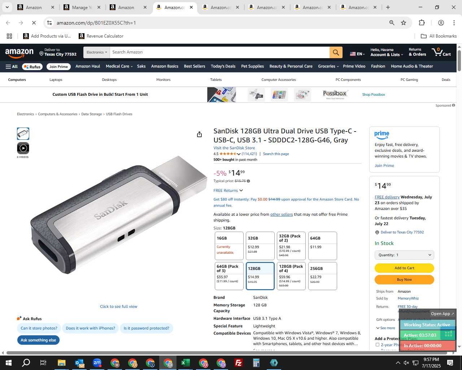
Task: Select the 64GB Pack of 3 option
Action: (229, 276)
